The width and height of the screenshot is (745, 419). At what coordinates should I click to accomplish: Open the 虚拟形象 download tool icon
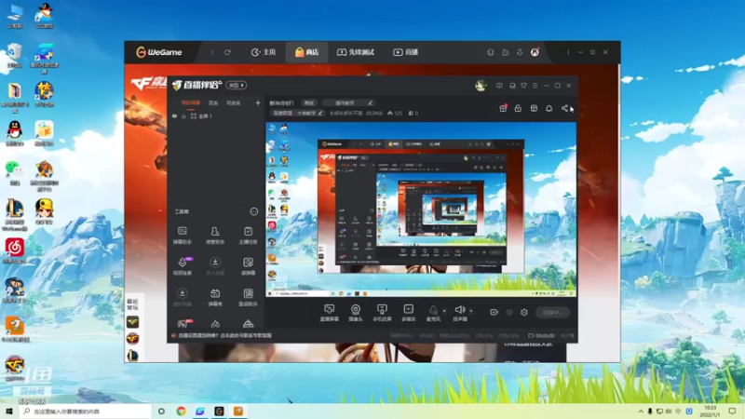(x=182, y=297)
